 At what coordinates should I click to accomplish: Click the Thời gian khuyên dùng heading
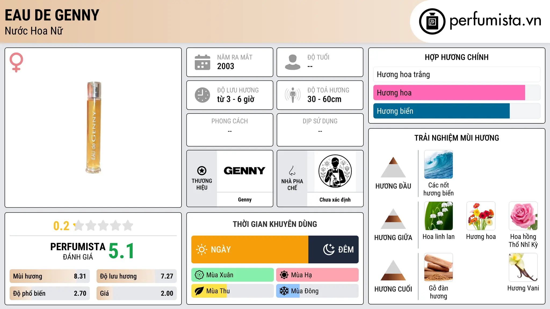click(x=275, y=224)
